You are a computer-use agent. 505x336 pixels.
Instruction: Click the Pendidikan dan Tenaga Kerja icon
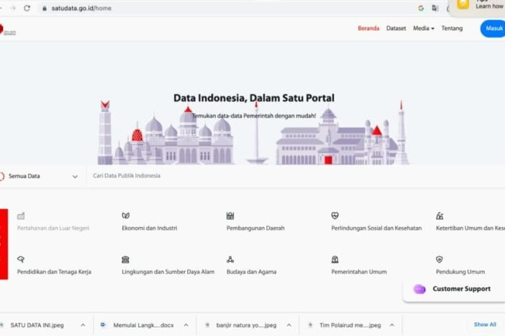[x=21, y=259]
